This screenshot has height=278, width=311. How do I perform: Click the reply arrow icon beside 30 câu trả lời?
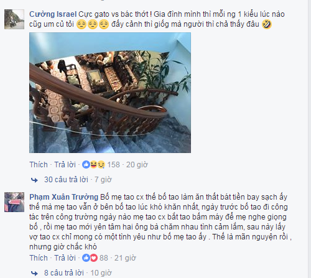(34, 180)
